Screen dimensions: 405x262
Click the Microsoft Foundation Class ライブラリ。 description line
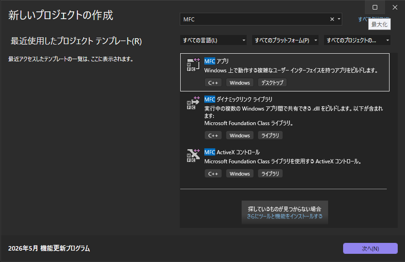[249, 123]
